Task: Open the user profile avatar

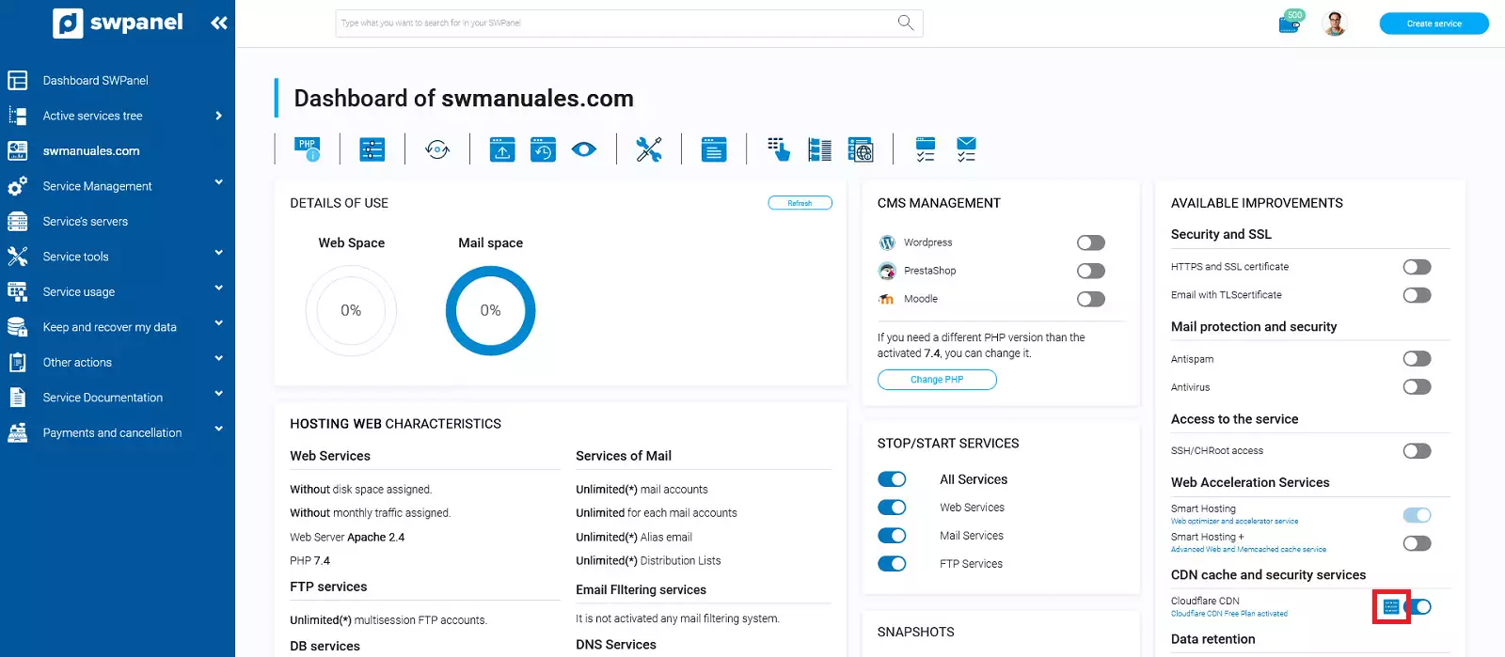Action: pyautogui.click(x=1334, y=23)
